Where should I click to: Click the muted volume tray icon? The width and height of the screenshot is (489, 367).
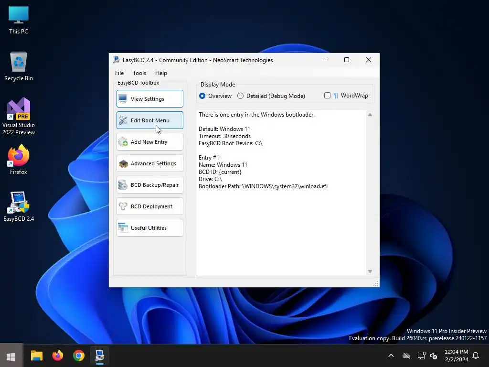point(434,356)
